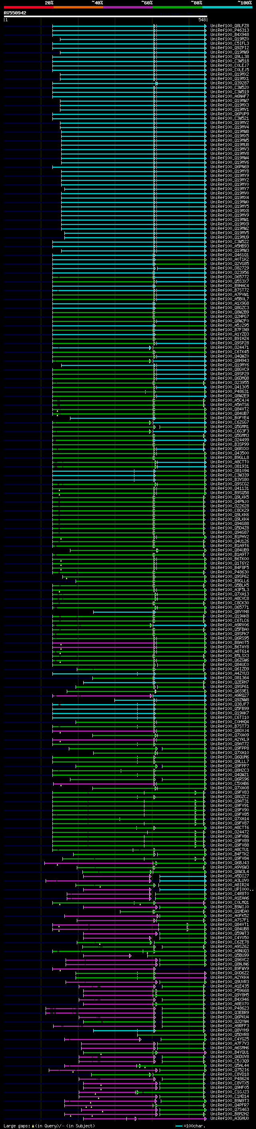Select hit UniRef100_Q4PNJ0
Screen dimensions: 256x1129
(x=229, y=501)
